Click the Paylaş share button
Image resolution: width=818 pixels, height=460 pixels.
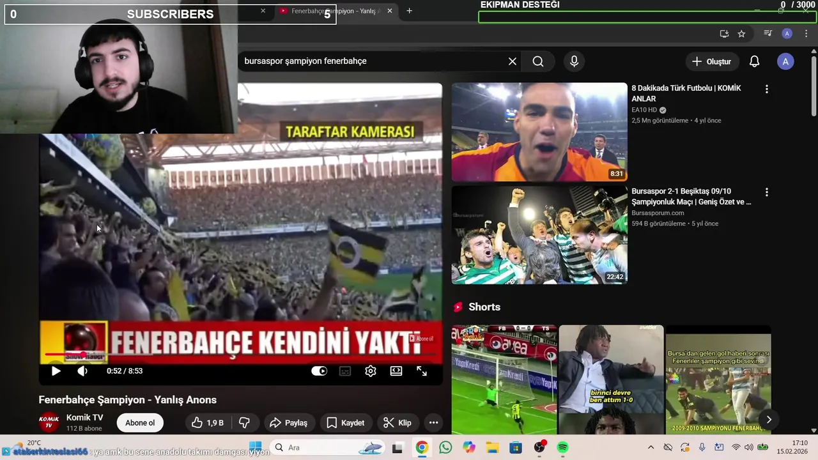(289, 423)
